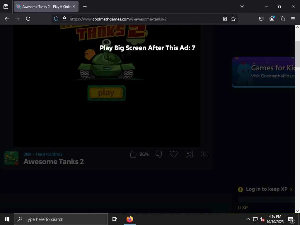Enter big screen fullscreen mode icon
This screenshot has width=300, height=225.
point(205,154)
